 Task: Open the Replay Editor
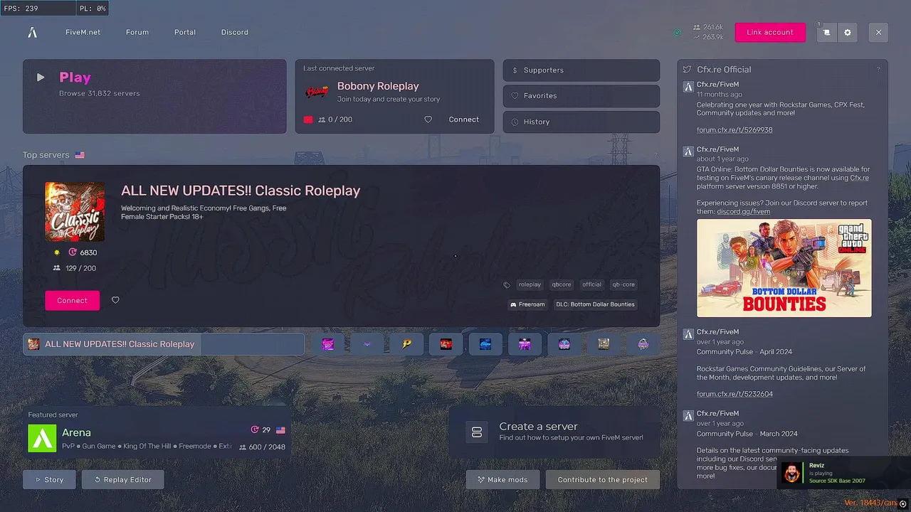[x=122, y=479]
